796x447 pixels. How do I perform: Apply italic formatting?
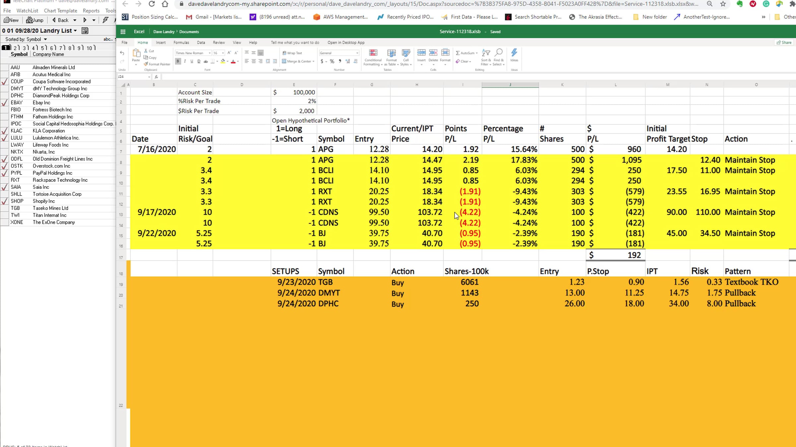185,61
